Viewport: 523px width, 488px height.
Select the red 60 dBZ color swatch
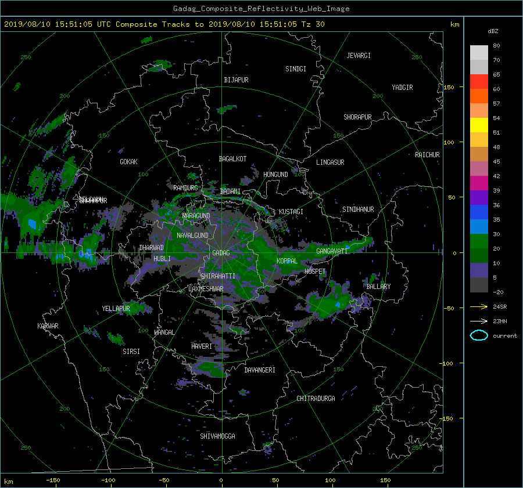point(479,82)
